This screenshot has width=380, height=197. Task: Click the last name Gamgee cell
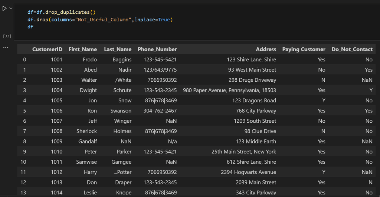(121, 162)
